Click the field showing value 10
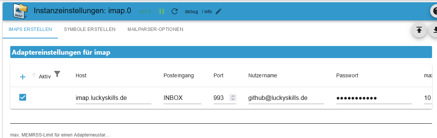Viewport: 437px width, 138px height. (x=428, y=98)
